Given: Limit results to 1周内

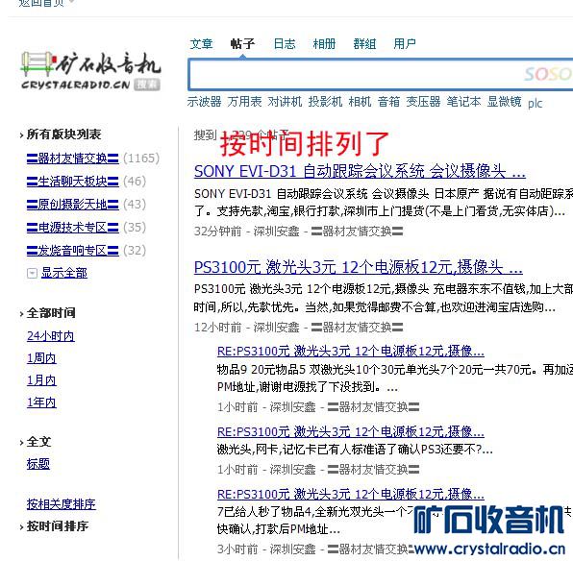Looking at the screenshot, I should coord(41,358).
